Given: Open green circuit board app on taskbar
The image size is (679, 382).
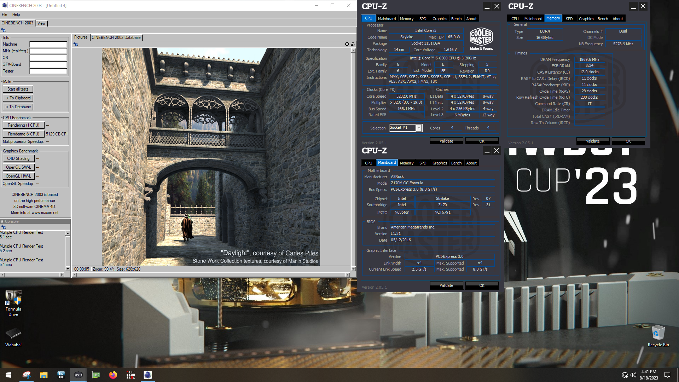Looking at the screenshot, I should pos(96,375).
